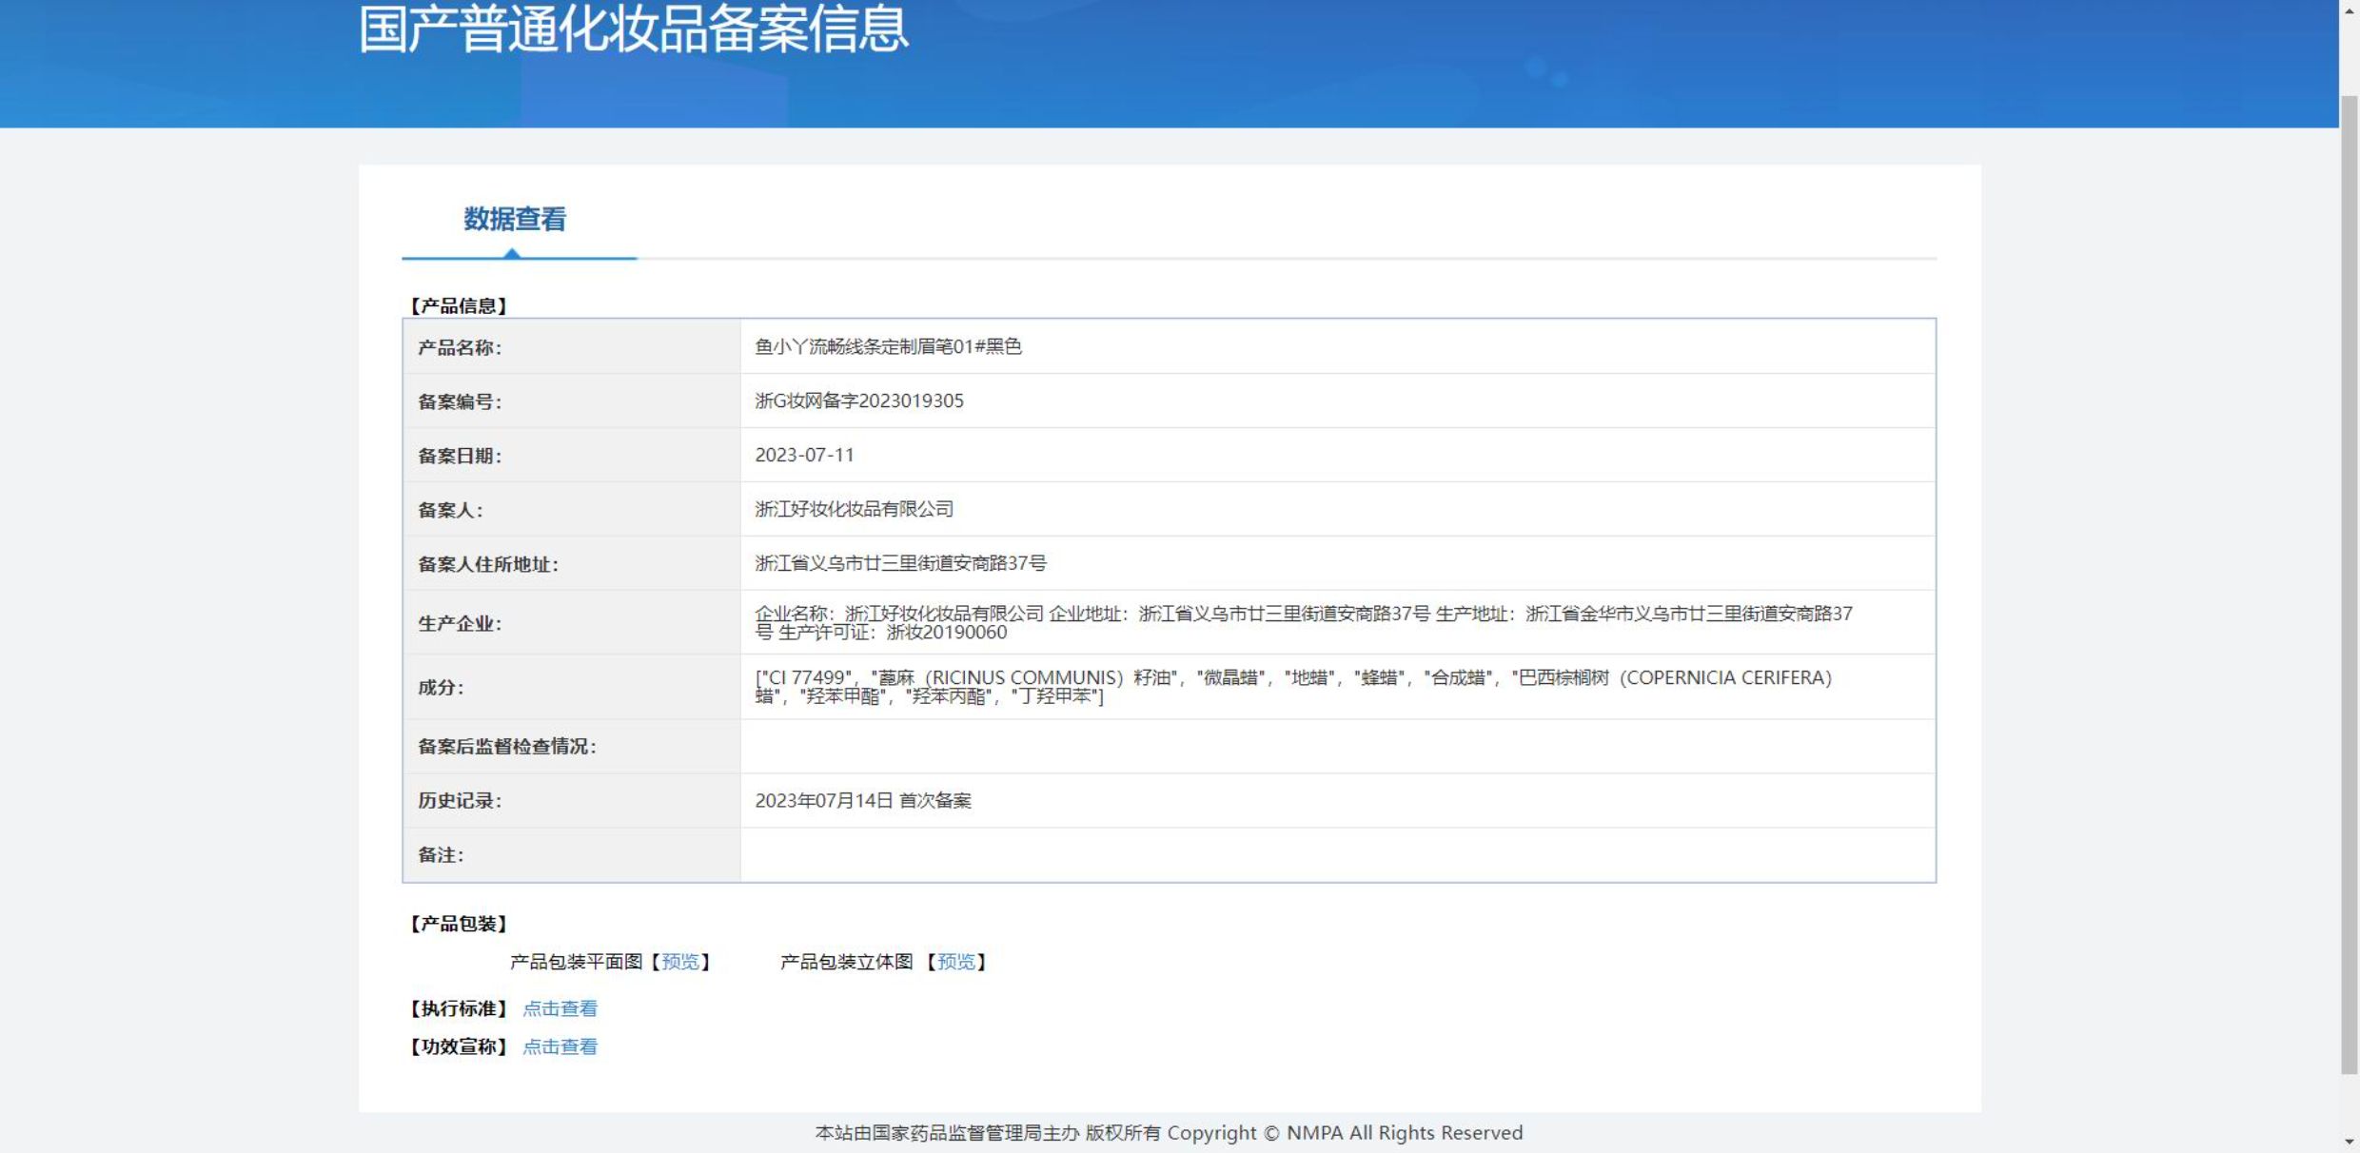
Task: Click filing date value 2023-07-11
Action: (804, 455)
